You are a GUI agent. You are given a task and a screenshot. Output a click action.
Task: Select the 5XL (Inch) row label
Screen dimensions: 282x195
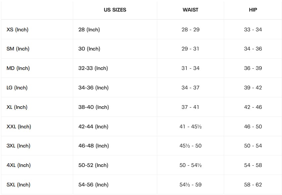click(x=19, y=185)
